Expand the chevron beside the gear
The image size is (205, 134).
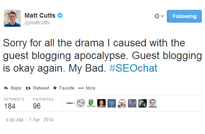pyautogui.click(x=162, y=16)
